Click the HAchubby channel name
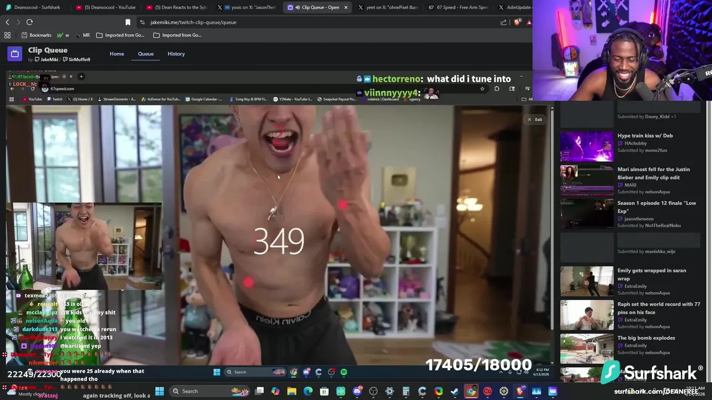Image resolution: width=712 pixels, height=400 pixels. coord(635,143)
